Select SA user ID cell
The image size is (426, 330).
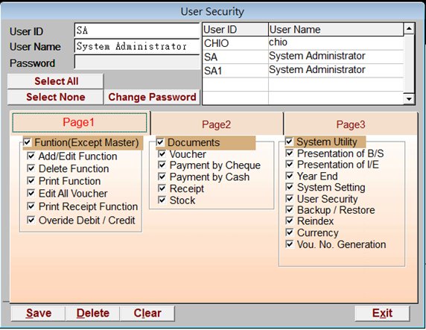tap(235, 57)
